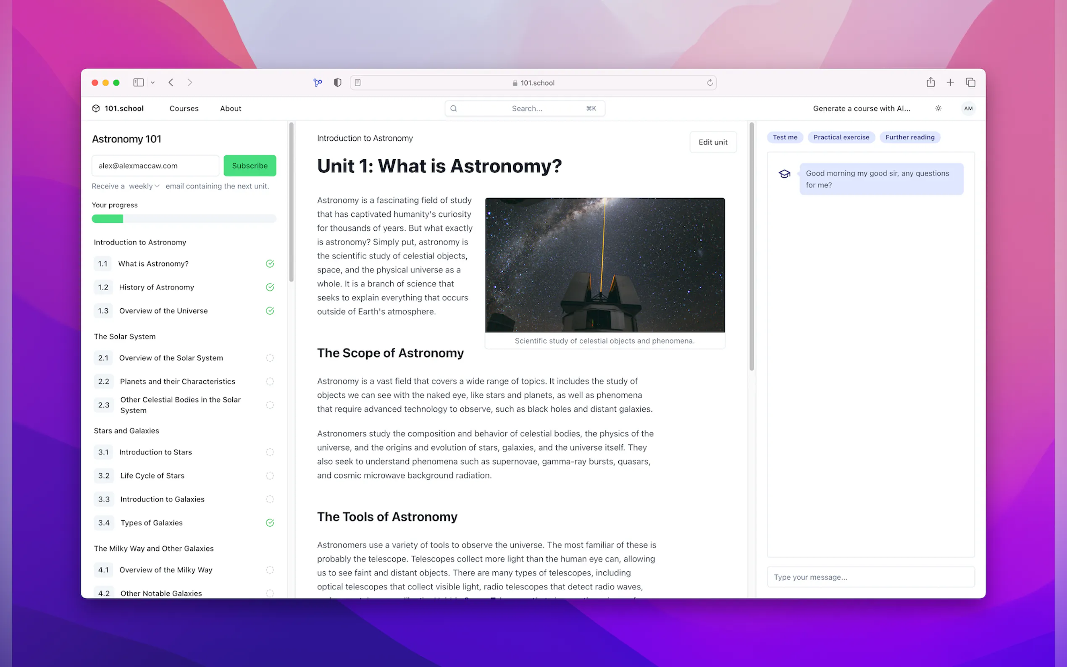
Task: Click the Type your message input field
Action: coord(870,577)
